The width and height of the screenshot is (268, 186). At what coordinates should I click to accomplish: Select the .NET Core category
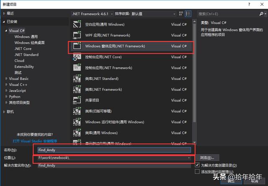tap(23, 49)
